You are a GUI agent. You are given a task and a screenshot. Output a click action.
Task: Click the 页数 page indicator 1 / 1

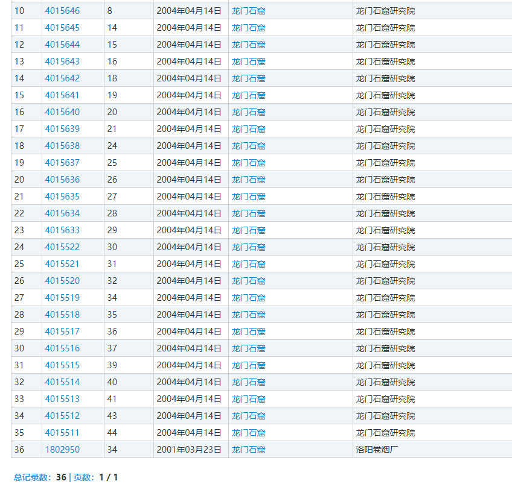108,477
